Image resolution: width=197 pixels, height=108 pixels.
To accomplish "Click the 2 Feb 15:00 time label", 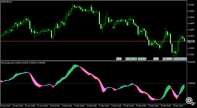I will coord(104,106).
